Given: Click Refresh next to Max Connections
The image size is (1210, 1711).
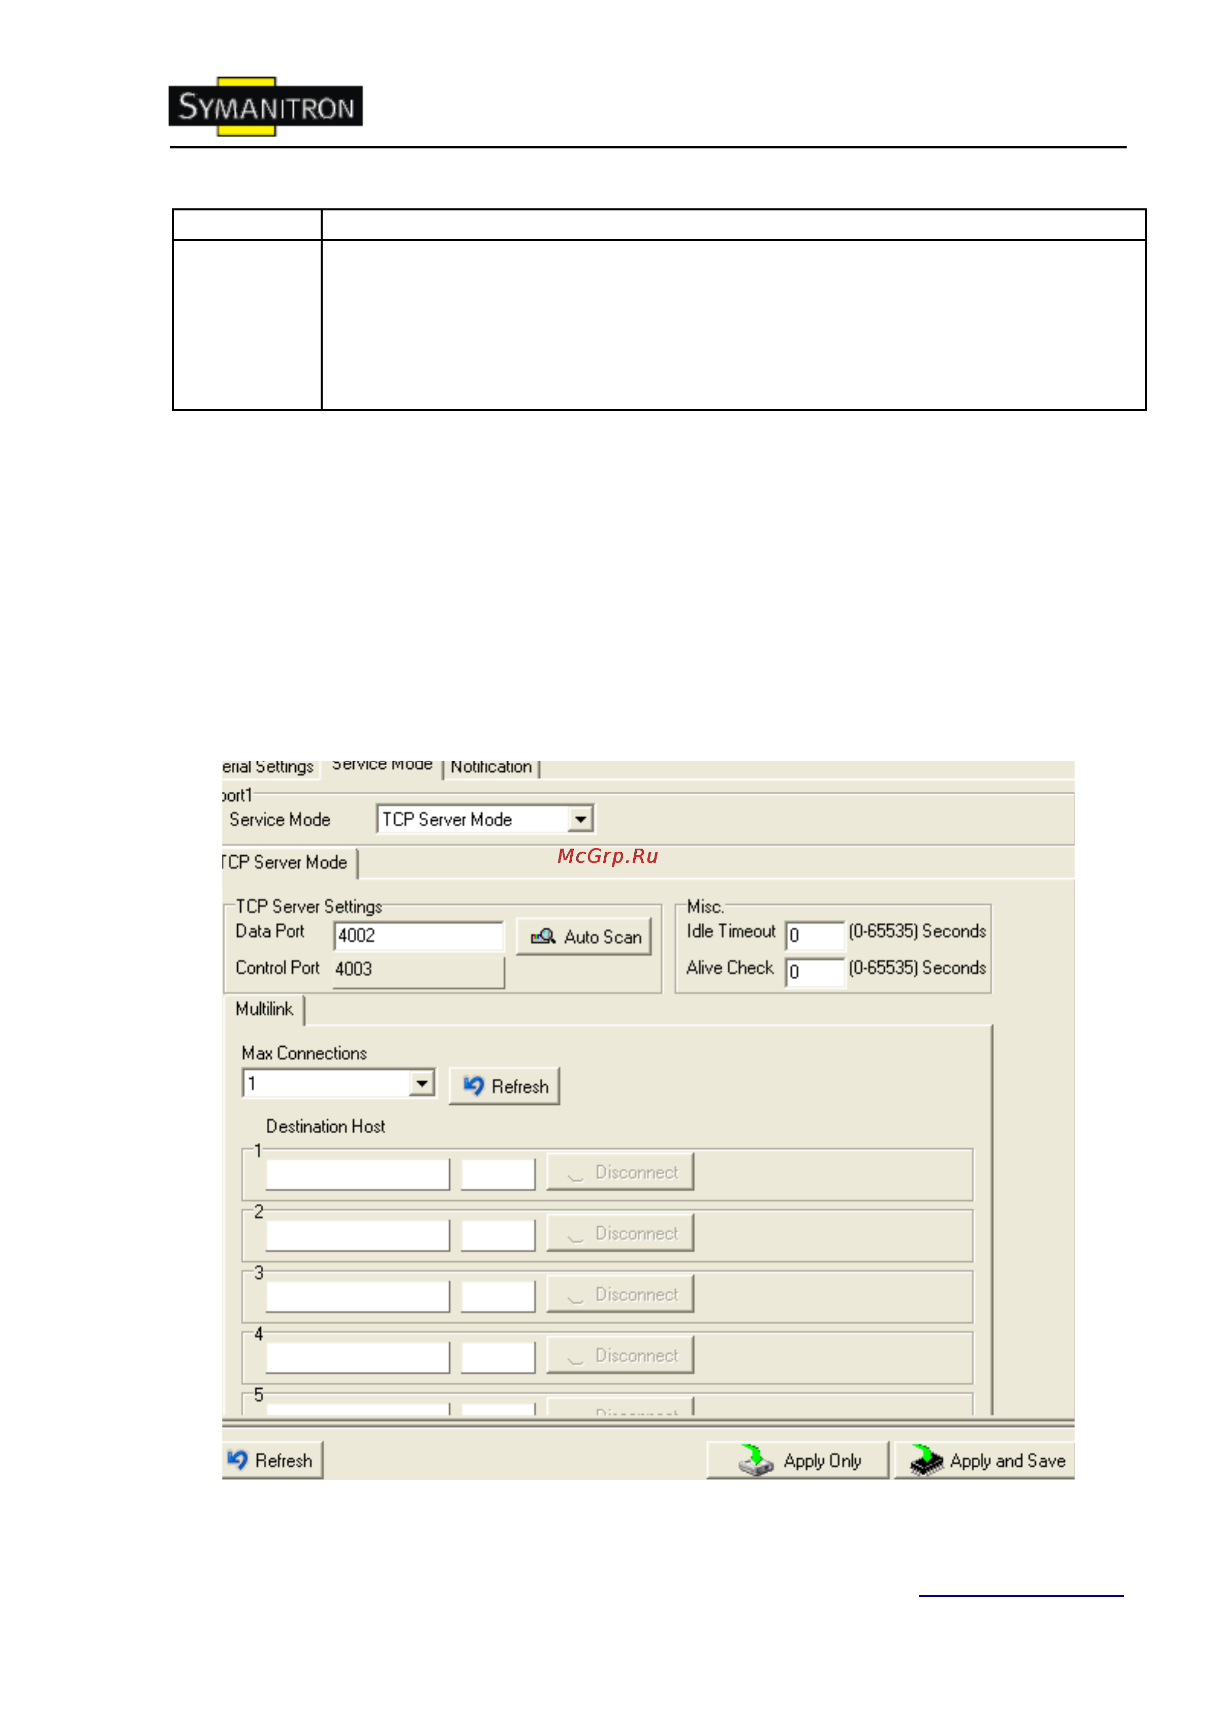Looking at the screenshot, I should point(505,1086).
